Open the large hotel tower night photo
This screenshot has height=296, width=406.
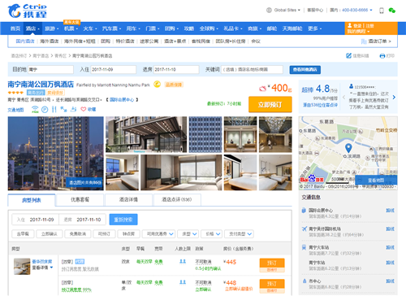[x=56, y=154]
